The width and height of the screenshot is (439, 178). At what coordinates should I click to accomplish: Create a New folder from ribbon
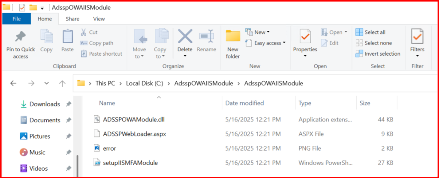coord(233,37)
